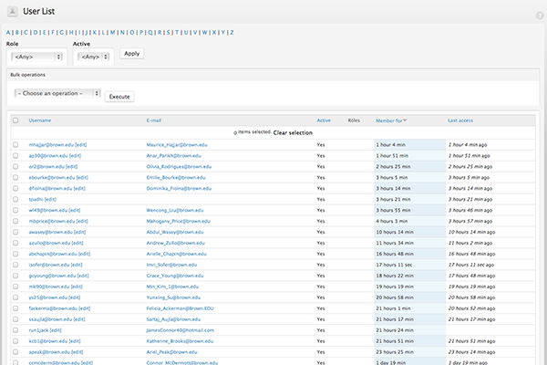Sort table by Username column
Viewport: 547px width, 365px height.
pos(40,120)
